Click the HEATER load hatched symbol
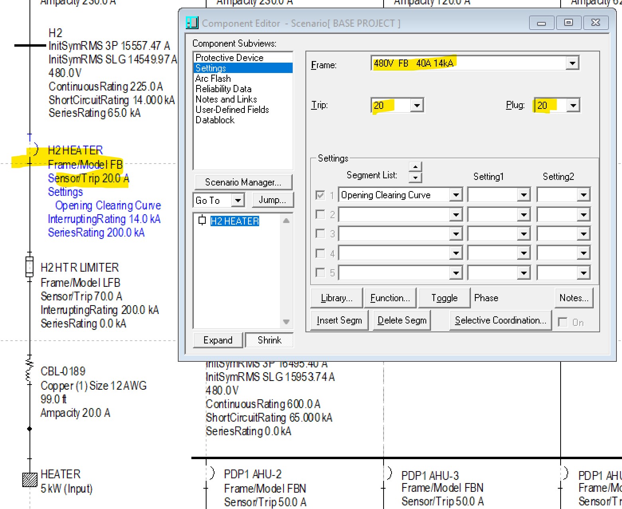This screenshot has width=622, height=509. click(30, 479)
